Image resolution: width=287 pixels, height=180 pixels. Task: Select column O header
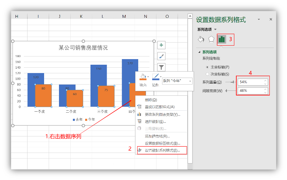point(167,17)
